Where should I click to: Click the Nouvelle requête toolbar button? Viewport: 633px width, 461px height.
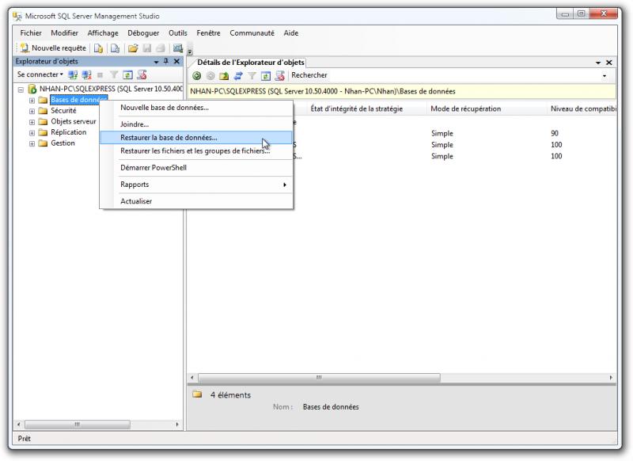point(53,48)
